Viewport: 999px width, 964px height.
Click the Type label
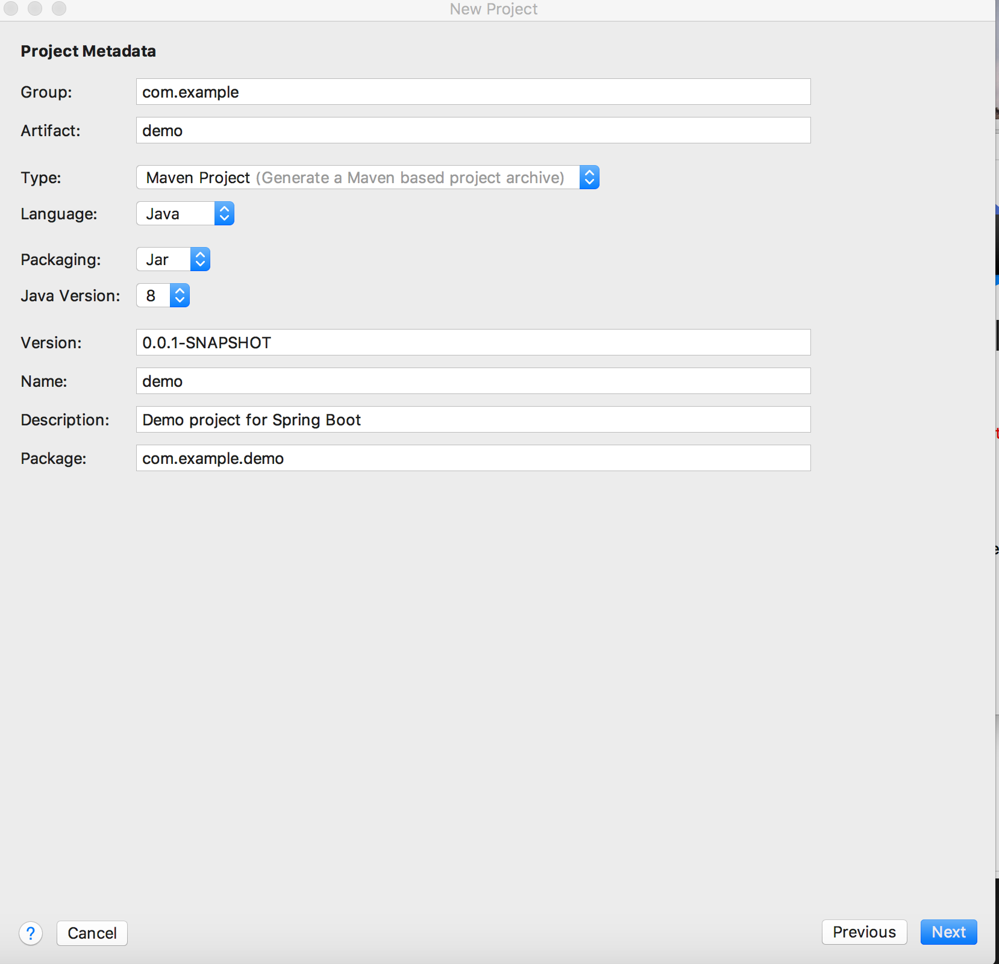point(41,178)
